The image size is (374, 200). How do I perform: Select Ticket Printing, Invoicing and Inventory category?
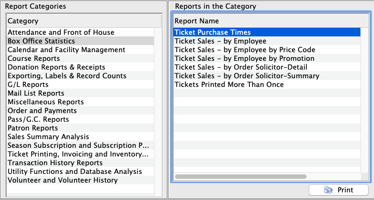coord(80,154)
